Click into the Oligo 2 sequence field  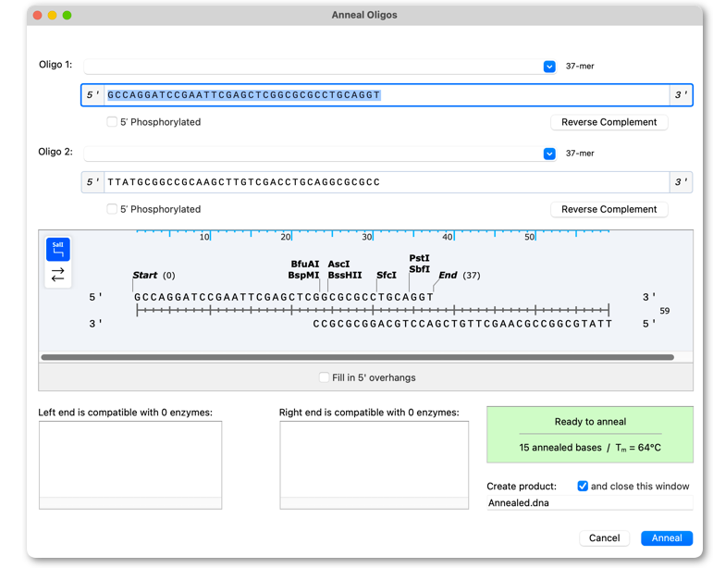click(x=387, y=182)
